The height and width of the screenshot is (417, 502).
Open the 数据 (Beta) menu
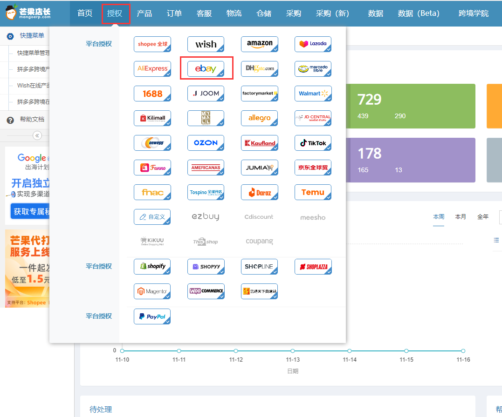coord(419,13)
